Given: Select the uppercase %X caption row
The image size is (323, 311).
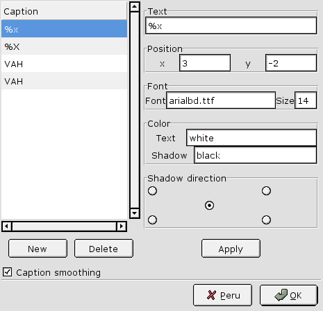Looking at the screenshot, I should 64,46.
